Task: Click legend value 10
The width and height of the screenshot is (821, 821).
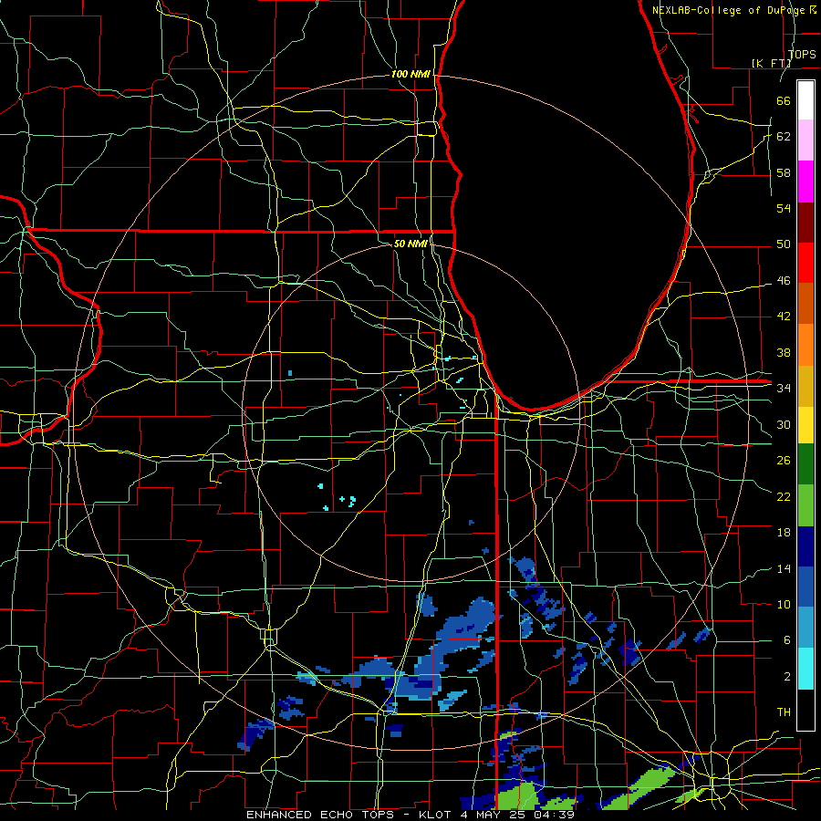Action: point(784,604)
